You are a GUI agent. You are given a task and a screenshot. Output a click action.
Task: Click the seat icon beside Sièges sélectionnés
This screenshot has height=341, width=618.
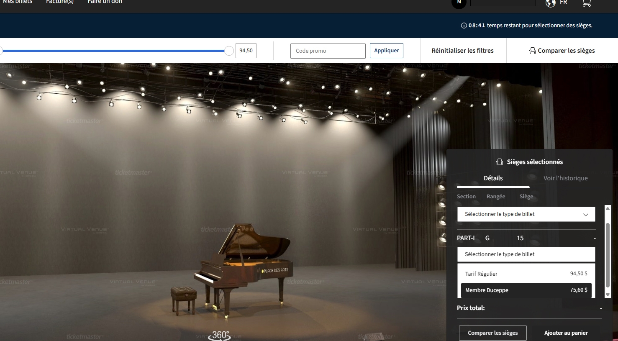coord(500,162)
